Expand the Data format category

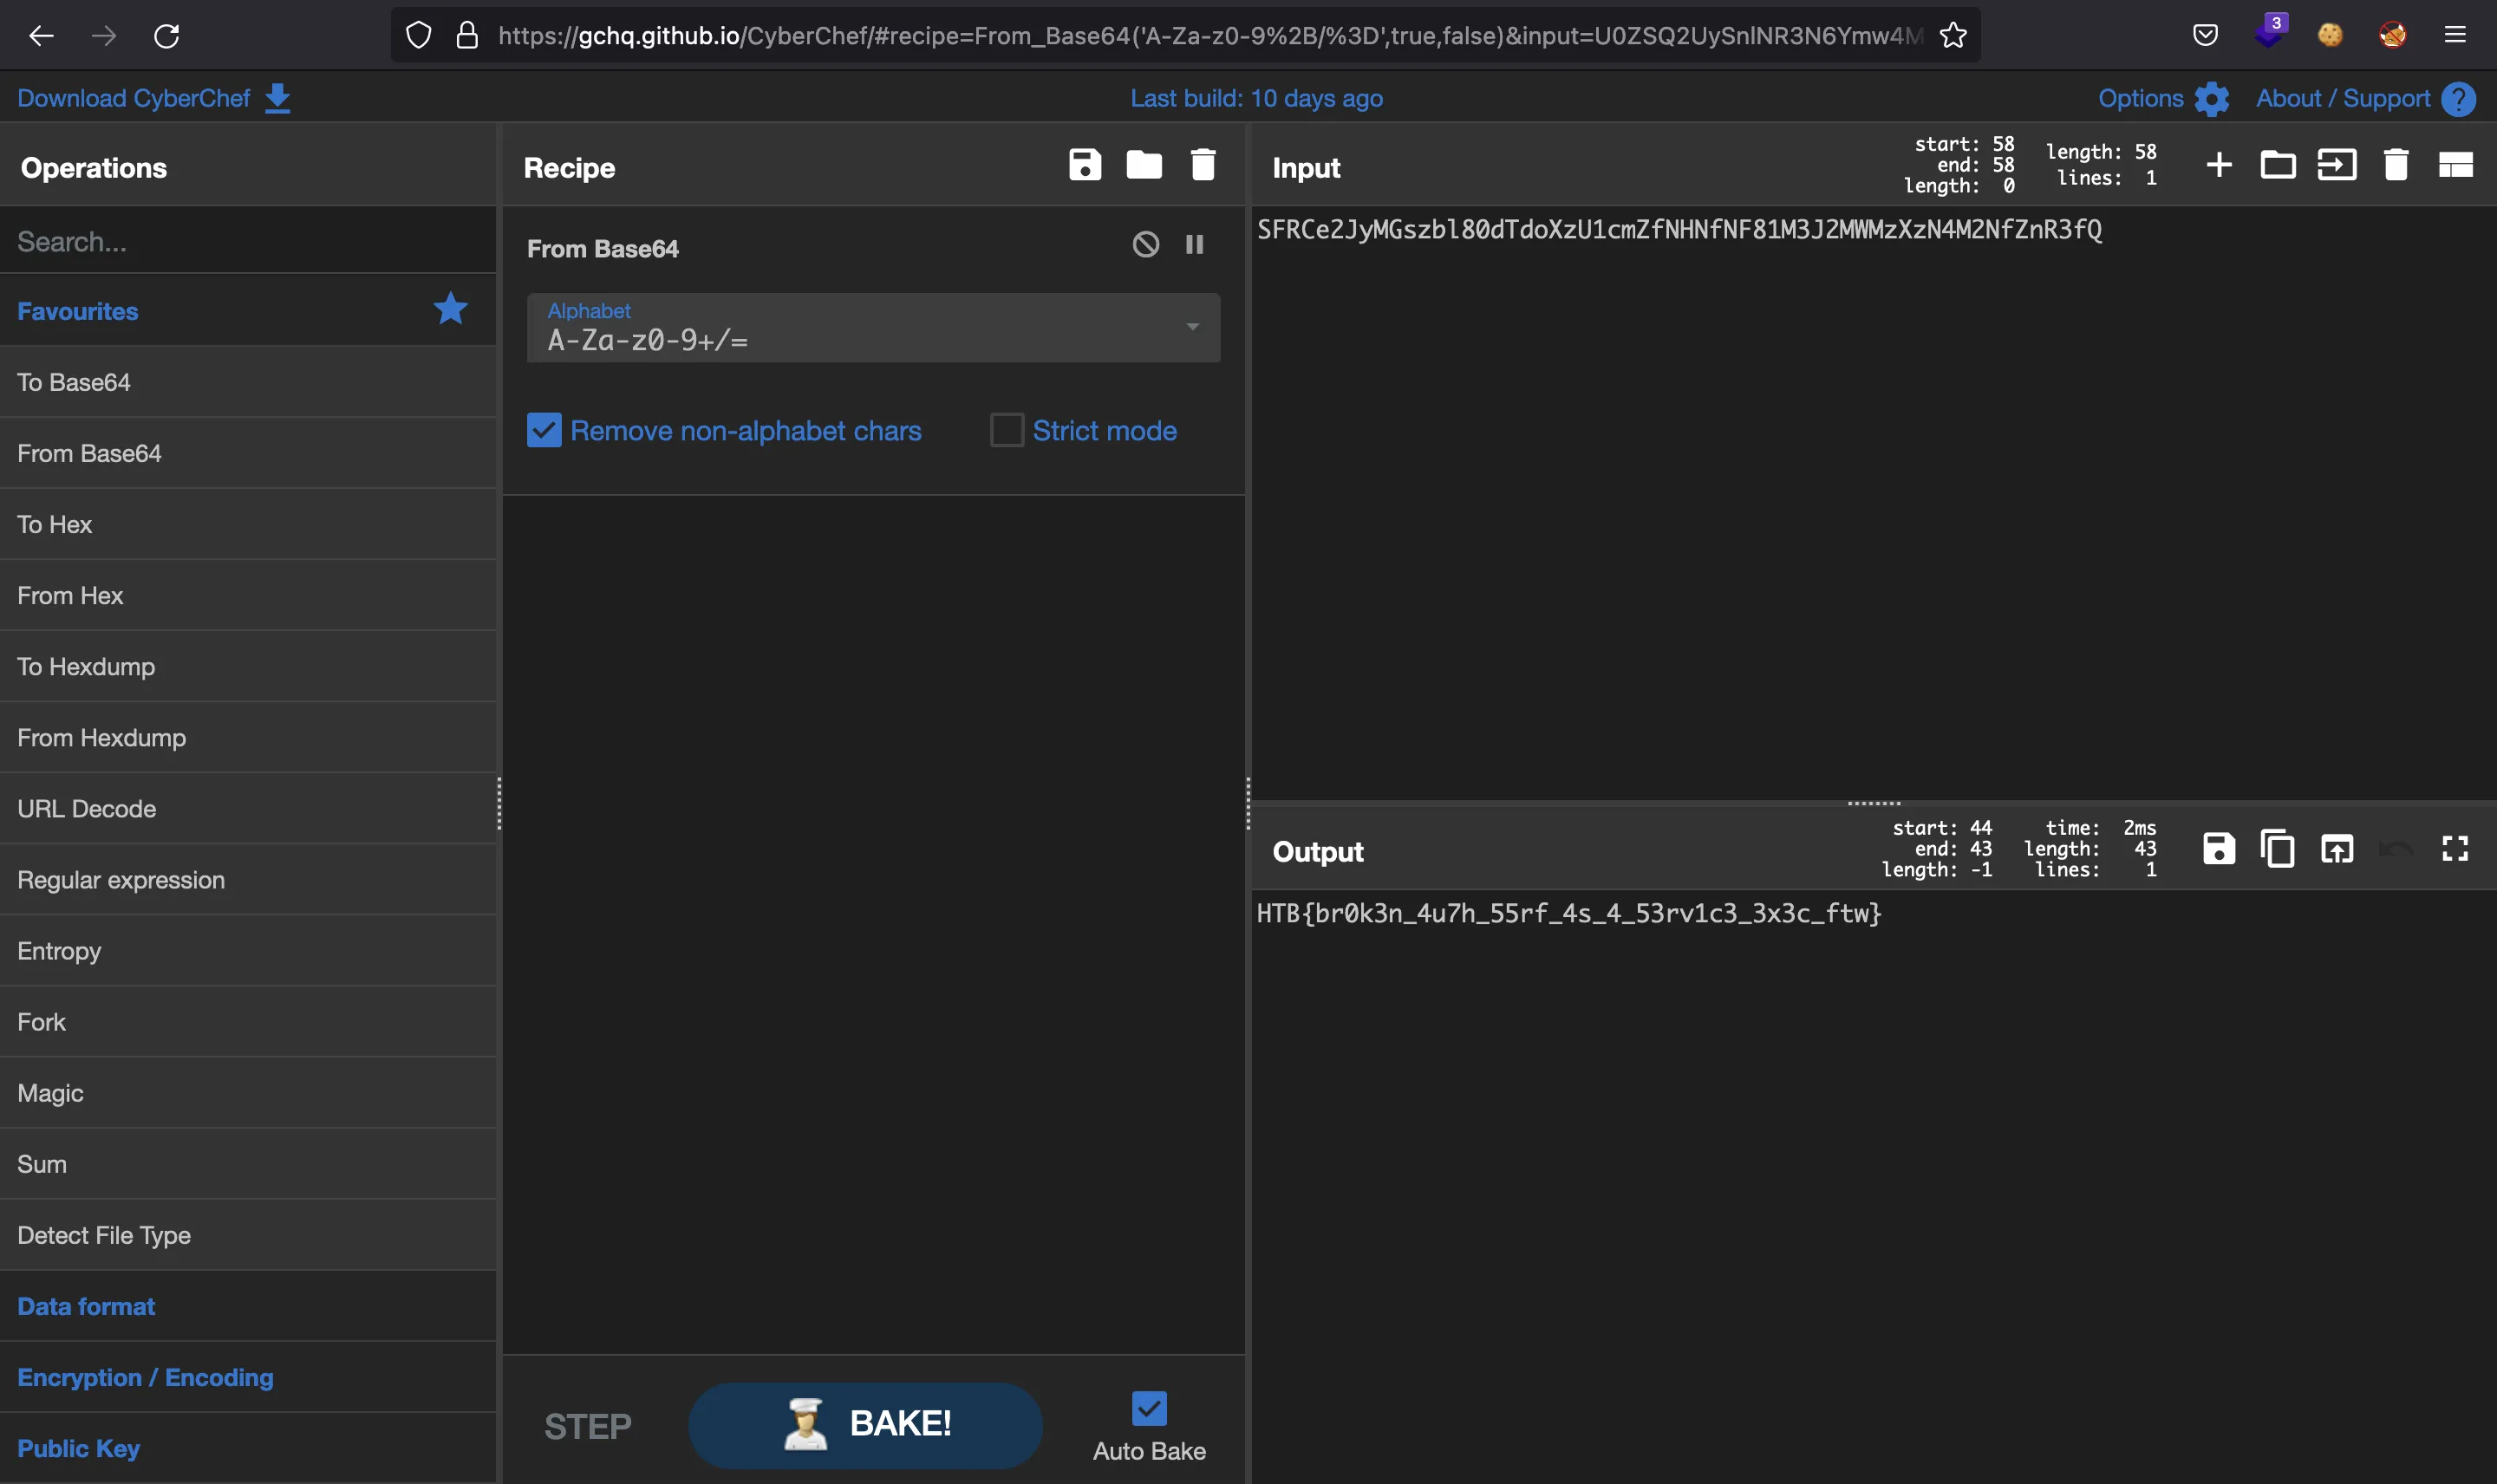point(248,1307)
